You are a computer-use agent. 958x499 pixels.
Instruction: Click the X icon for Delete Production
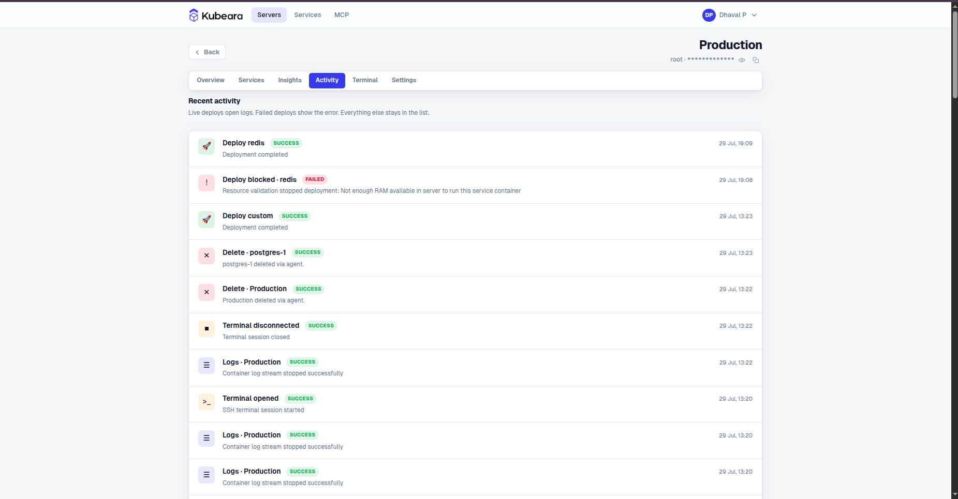[x=207, y=292]
